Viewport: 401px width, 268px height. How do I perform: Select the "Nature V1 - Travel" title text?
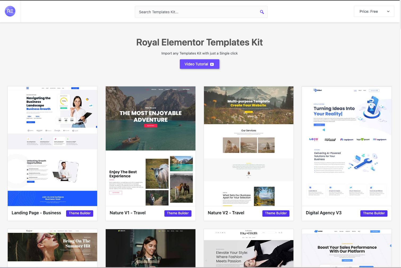click(x=127, y=213)
